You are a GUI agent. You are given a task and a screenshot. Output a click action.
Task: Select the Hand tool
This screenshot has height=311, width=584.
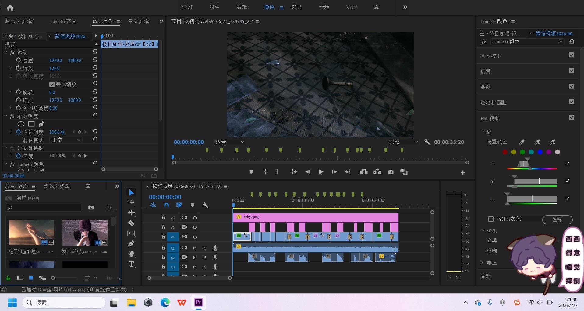[x=131, y=254]
